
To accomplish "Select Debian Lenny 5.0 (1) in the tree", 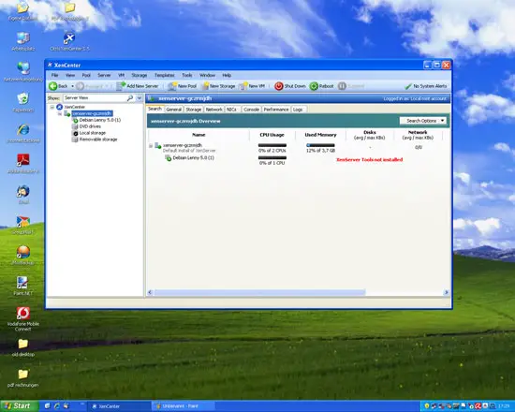I will tap(100, 120).
